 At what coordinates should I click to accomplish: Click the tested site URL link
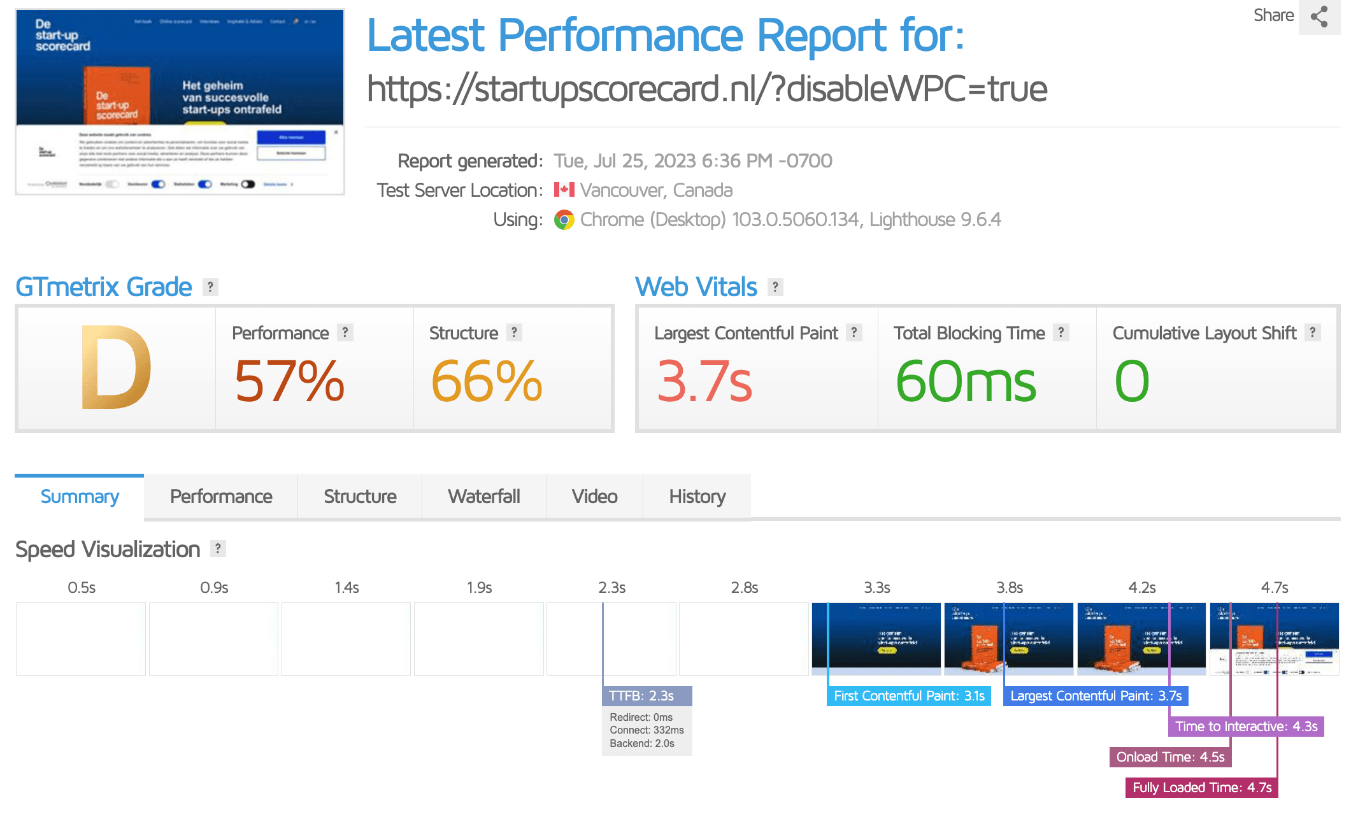coord(706,89)
